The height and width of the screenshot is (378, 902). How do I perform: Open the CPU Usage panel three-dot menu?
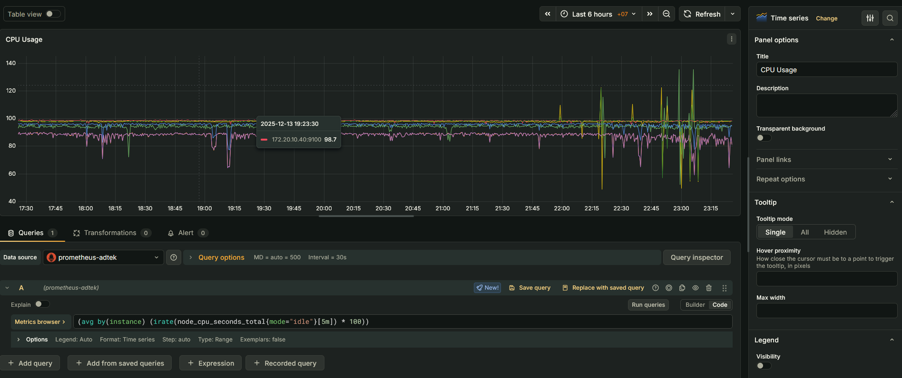click(x=732, y=39)
